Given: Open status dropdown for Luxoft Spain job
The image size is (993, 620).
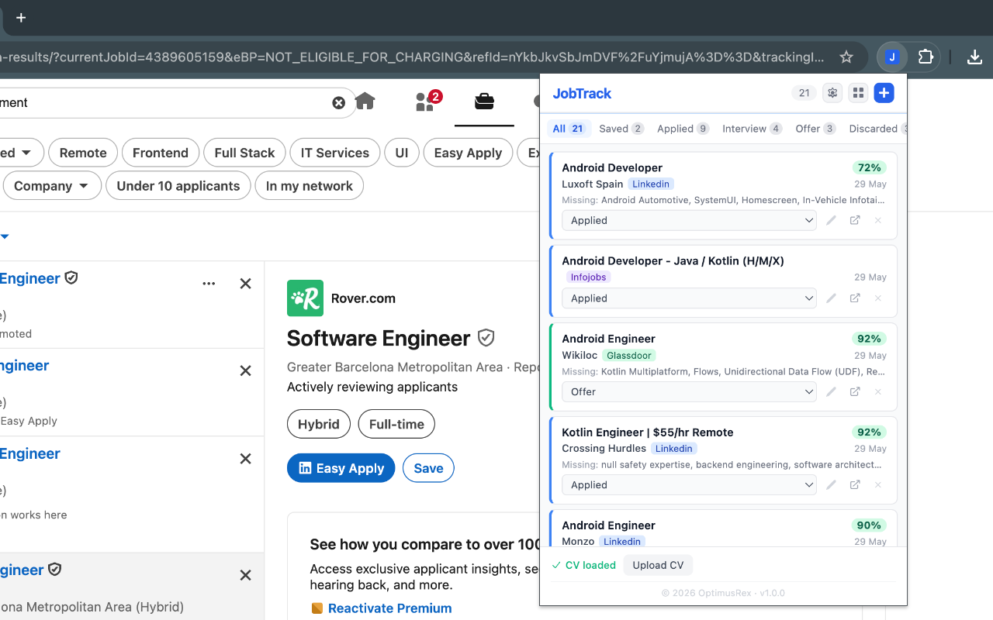Looking at the screenshot, I should pos(689,220).
